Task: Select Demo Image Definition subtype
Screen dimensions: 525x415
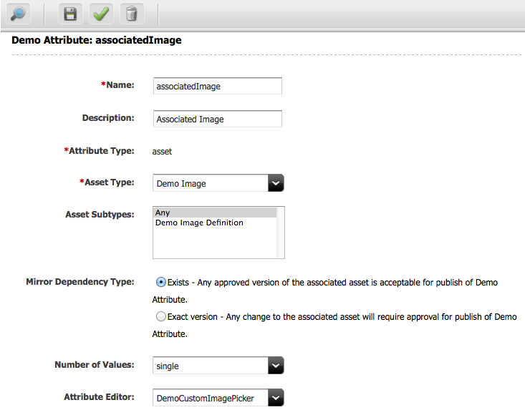Action: (x=216, y=223)
